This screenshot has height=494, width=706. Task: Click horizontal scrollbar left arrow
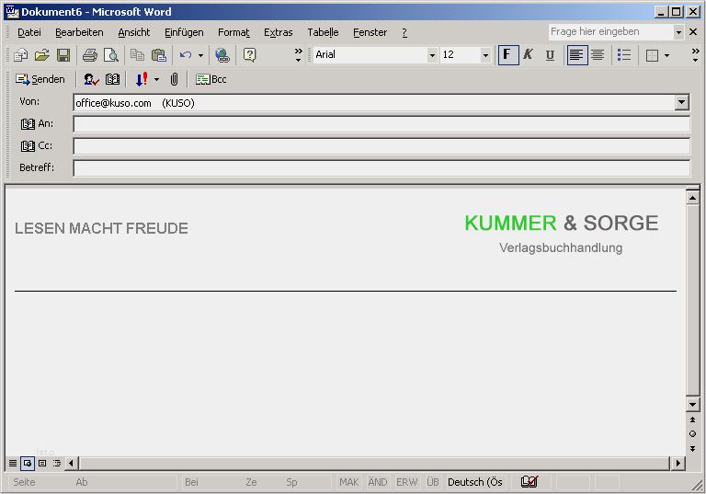(71, 463)
